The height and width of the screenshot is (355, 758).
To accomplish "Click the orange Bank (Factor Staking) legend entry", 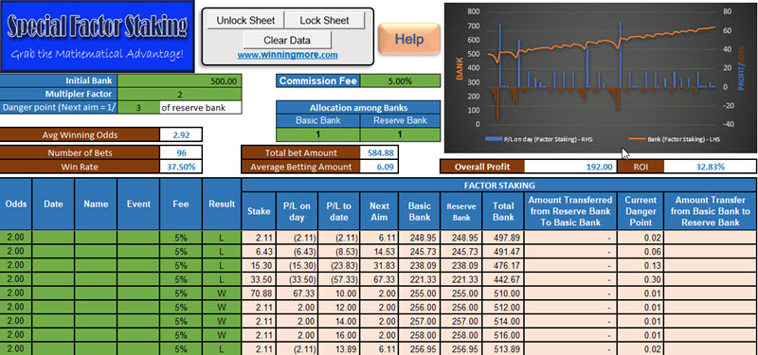I will click(675, 139).
